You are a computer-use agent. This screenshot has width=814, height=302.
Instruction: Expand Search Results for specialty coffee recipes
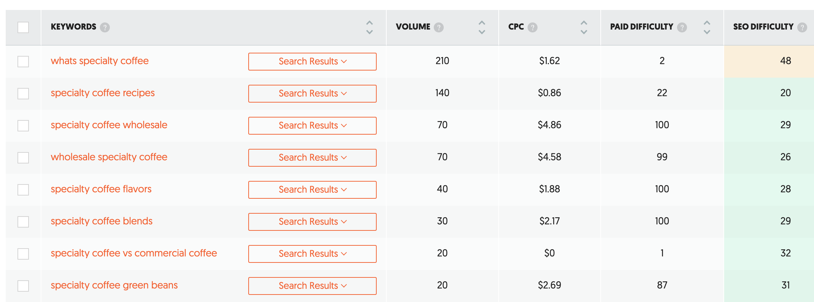coord(312,94)
